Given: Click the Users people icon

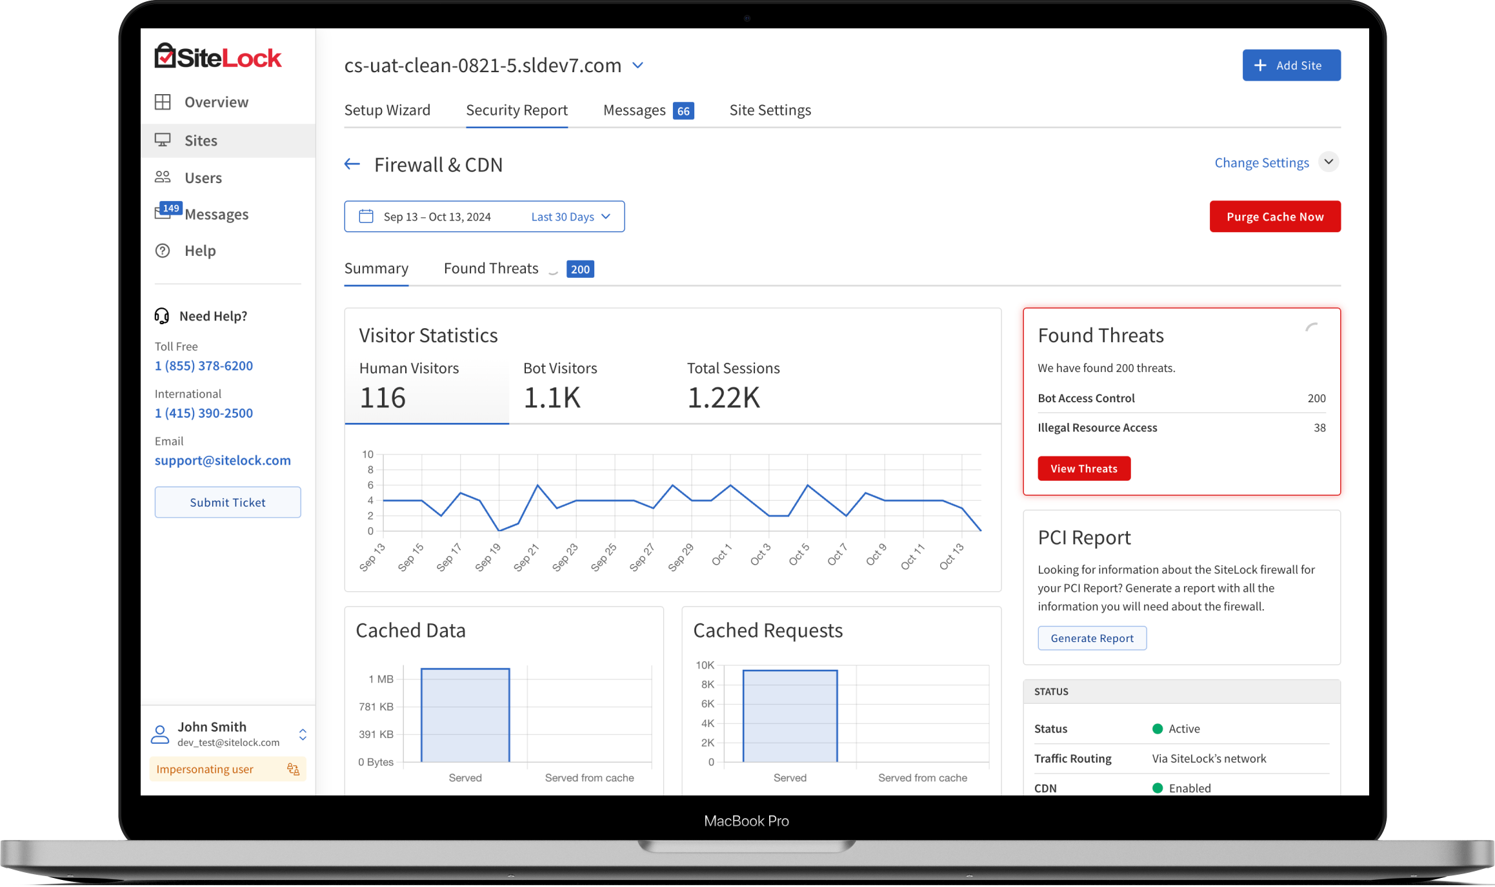Looking at the screenshot, I should click(163, 177).
